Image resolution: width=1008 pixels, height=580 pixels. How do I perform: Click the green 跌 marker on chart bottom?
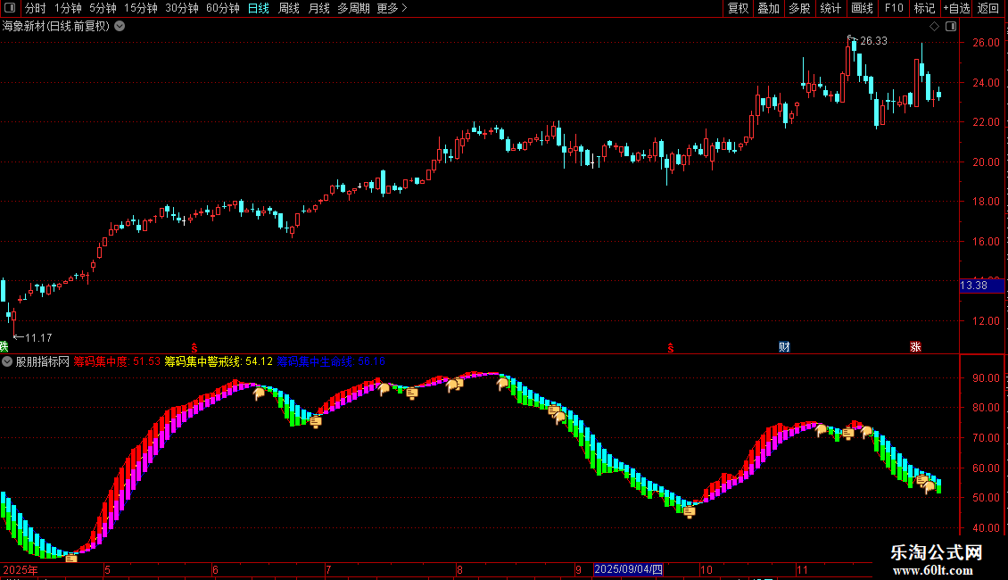(4, 347)
